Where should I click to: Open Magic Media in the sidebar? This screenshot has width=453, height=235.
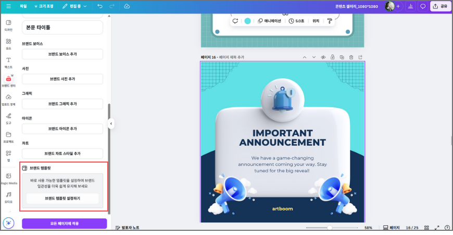pos(9,179)
